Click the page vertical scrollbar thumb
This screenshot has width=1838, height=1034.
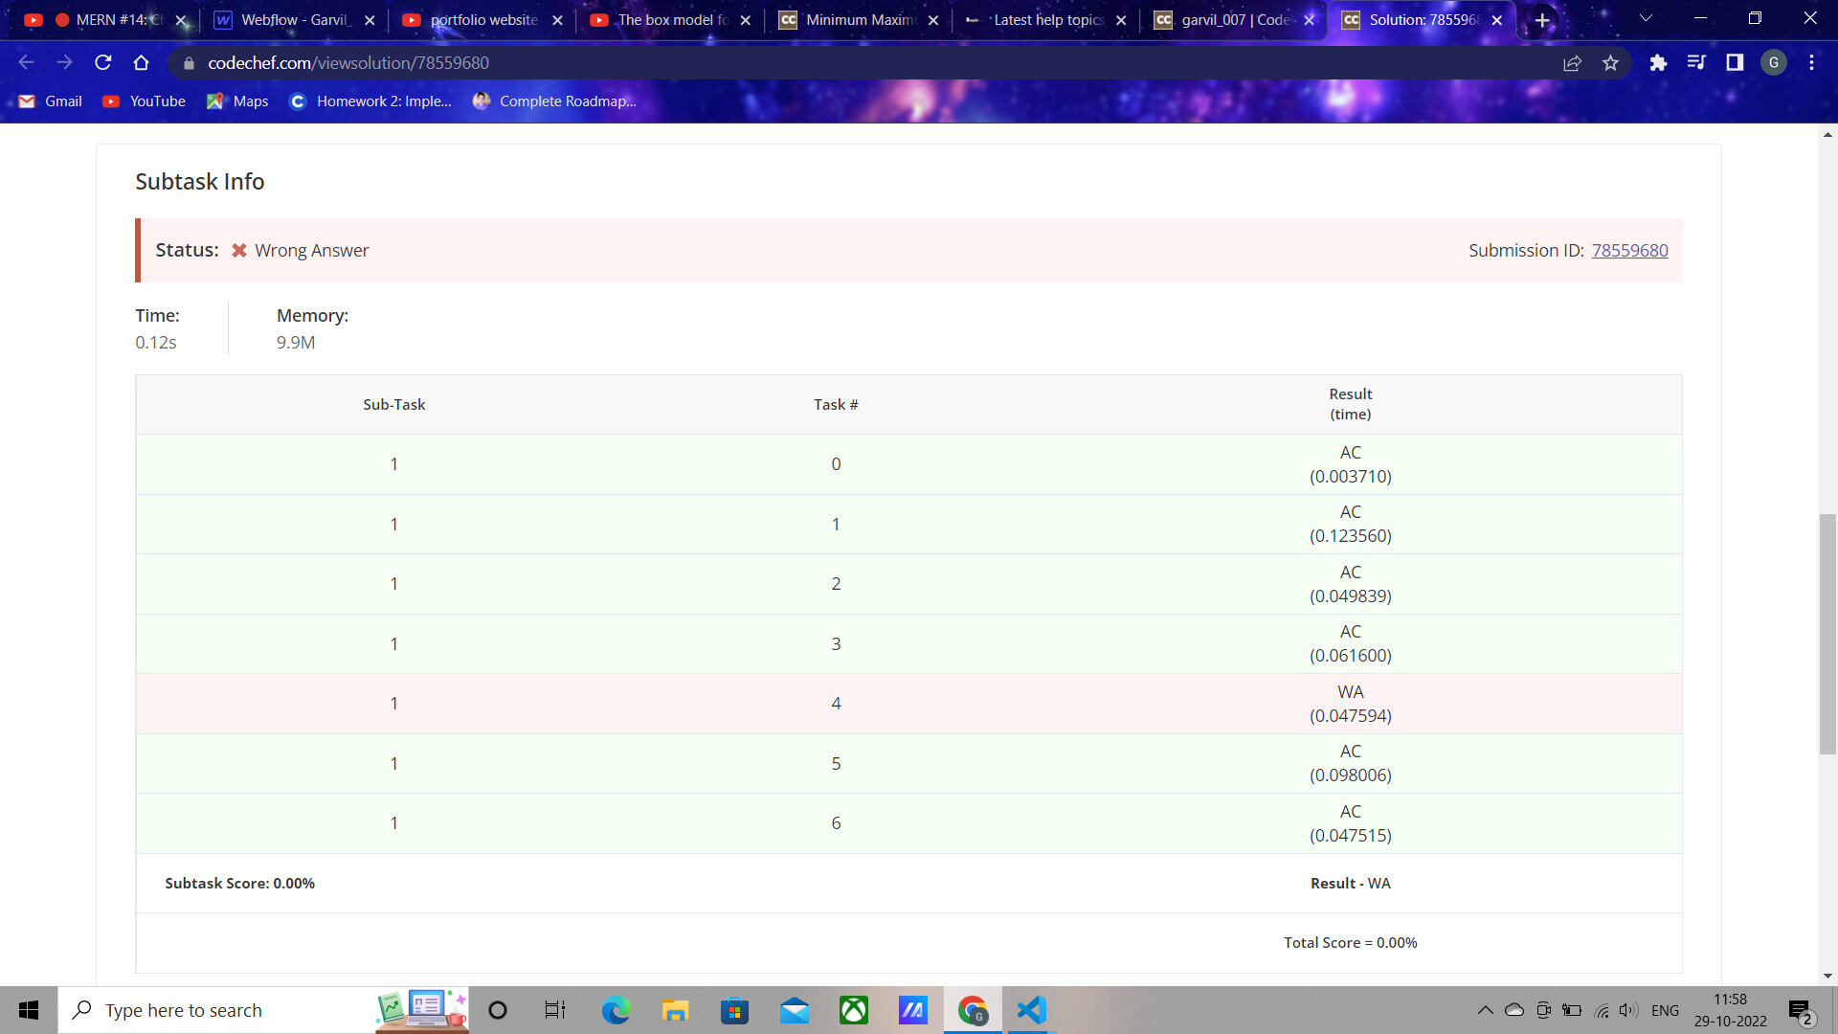point(1827,632)
